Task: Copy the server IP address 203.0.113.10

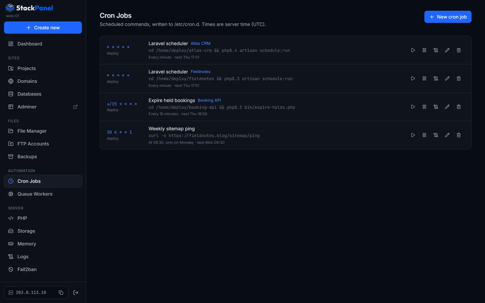Action: click(61, 293)
